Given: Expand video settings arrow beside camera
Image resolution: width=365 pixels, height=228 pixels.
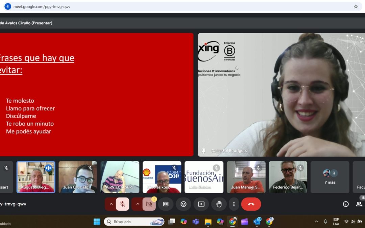Looking at the screenshot, I should 138,204.
